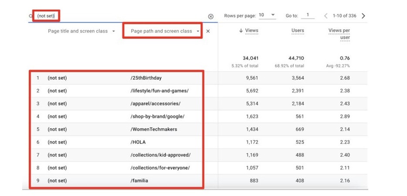This screenshot has width=407, height=196.
Task: Sort by the Users column header
Action: click(298, 30)
